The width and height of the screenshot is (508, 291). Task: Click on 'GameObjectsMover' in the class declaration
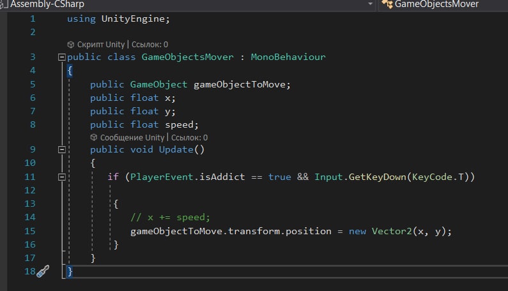click(187, 57)
